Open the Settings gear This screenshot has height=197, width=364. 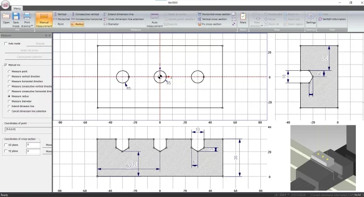[311, 18]
